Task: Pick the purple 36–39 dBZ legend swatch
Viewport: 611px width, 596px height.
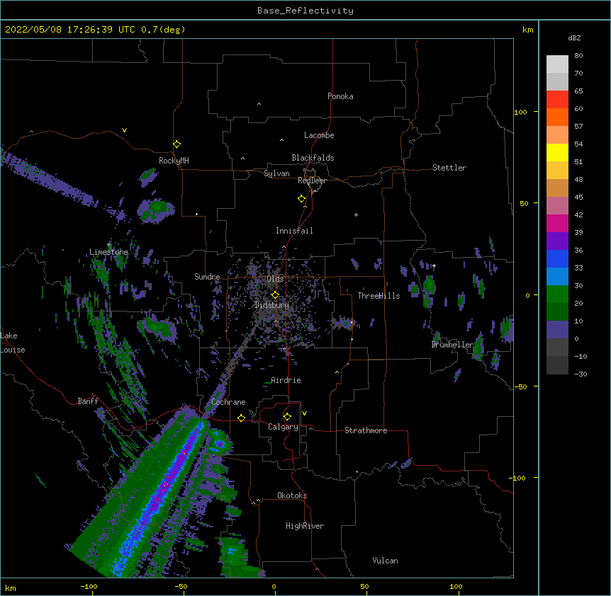Action: [x=557, y=241]
